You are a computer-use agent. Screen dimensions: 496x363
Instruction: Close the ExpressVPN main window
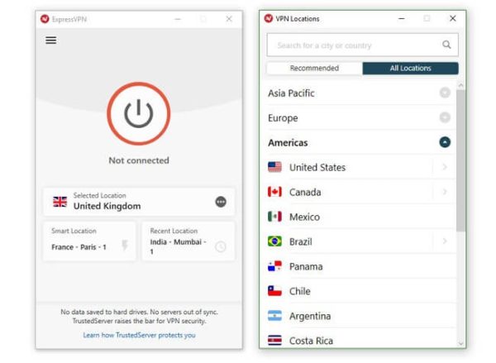pos(229,19)
